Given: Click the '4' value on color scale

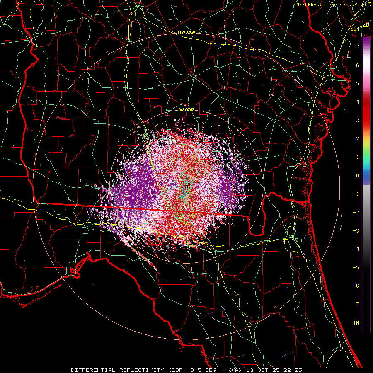Looking at the screenshot, I should coord(358,102).
